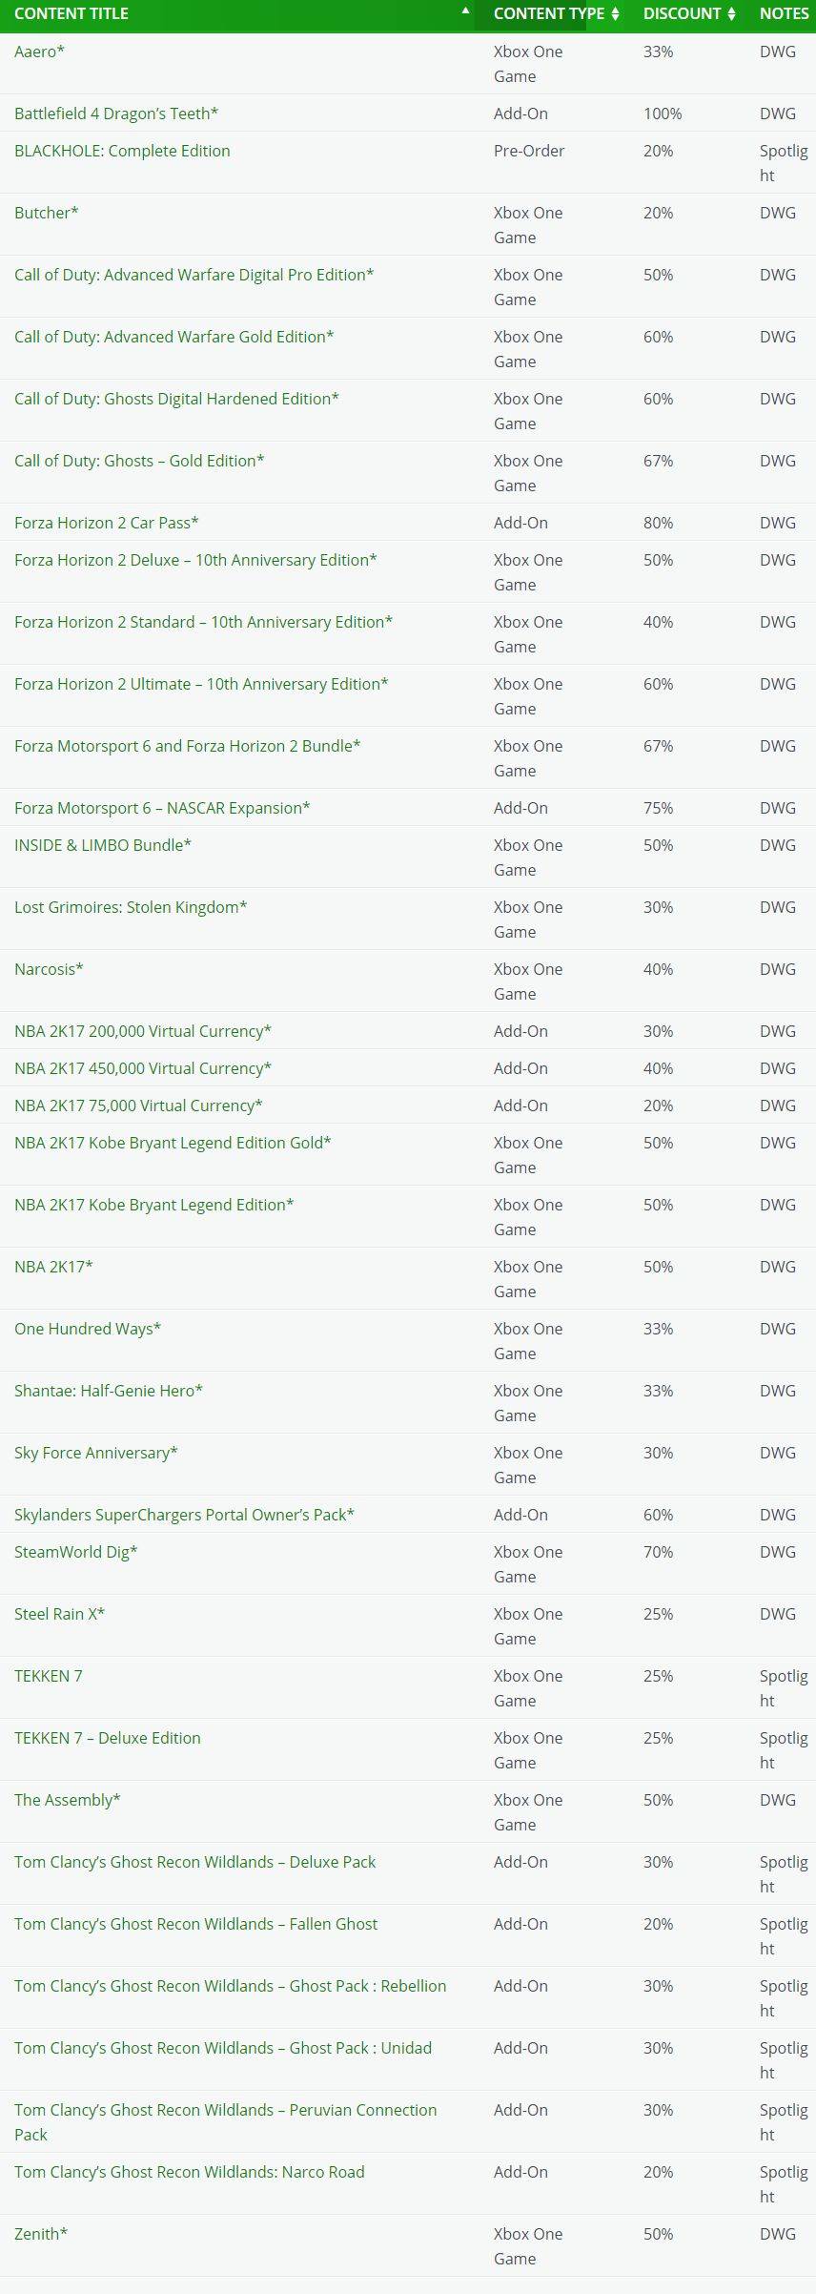816x2294 pixels.
Task: Sort table by Content Title header
Action: [x=71, y=13]
